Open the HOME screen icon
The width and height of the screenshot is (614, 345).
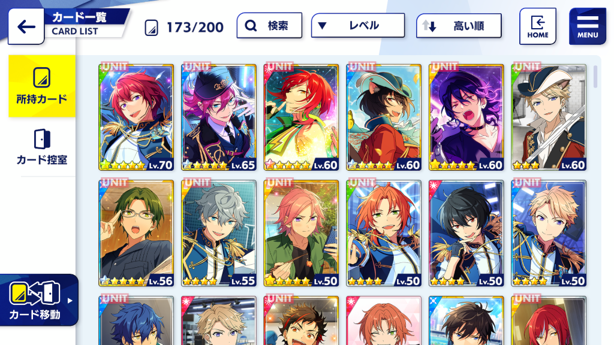538,26
